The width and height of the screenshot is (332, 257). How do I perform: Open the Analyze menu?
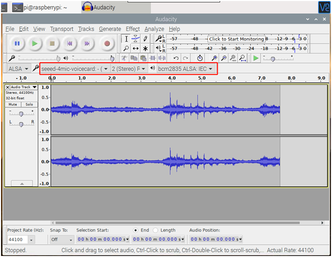154,29
